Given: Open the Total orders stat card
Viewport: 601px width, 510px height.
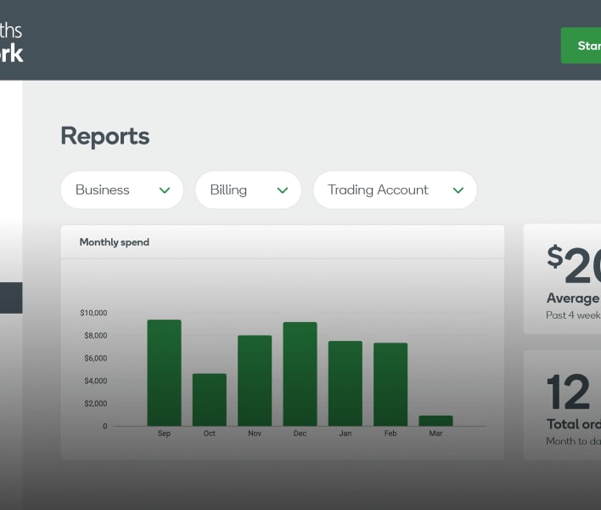Looking at the screenshot, I should pyautogui.click(x=563, y=405).
